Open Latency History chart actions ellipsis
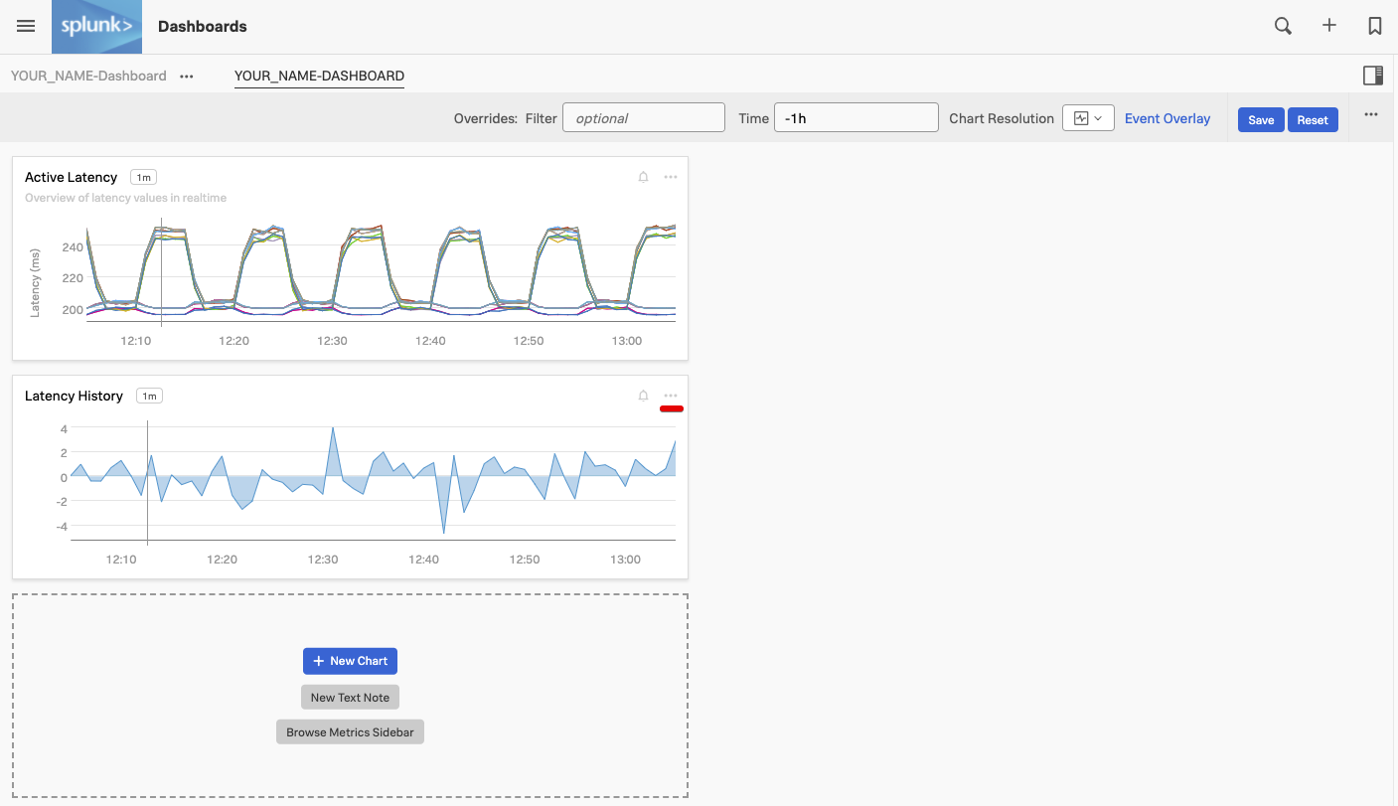This screenshot has width=1398, height=806. pyautogui.click(x=671, y=396)
